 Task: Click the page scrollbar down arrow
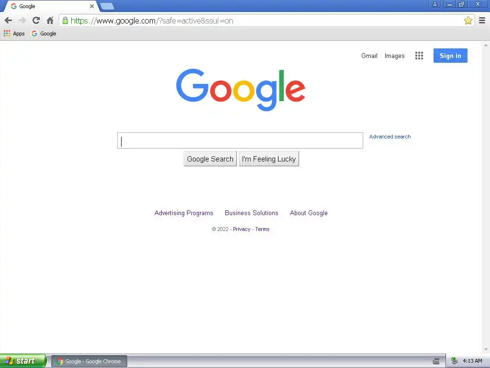click(x=486, y=349)
